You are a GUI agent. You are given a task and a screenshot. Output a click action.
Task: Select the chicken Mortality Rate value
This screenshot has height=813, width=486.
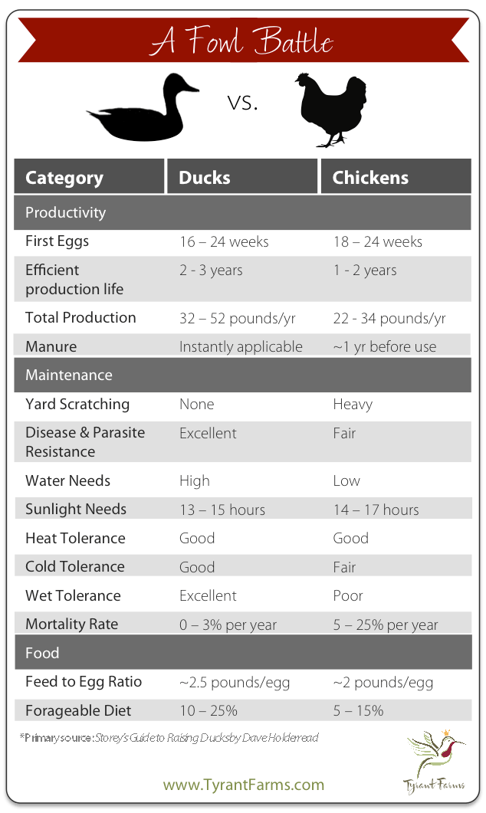[386, 625]
